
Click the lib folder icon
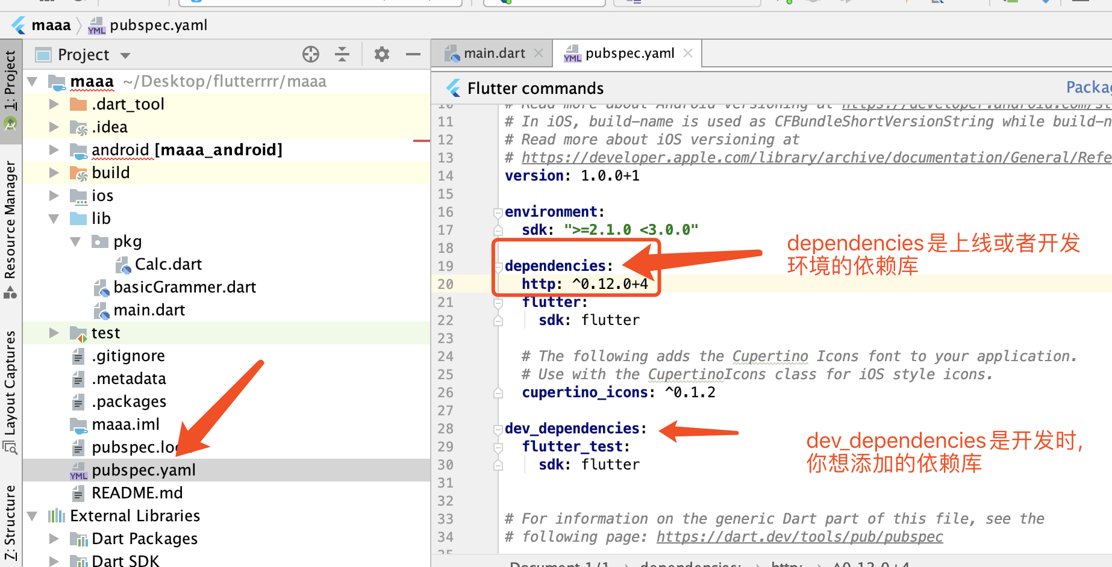pyautogui.click(x=78, y=218)
